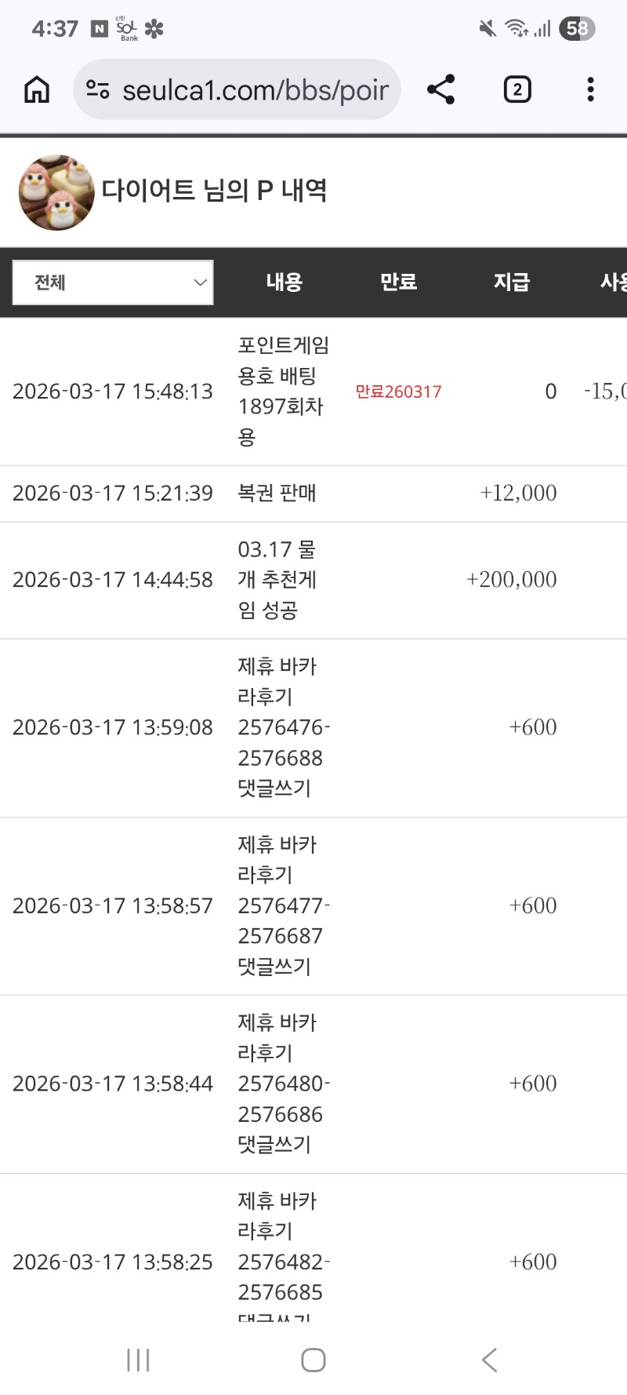
Task: Tap the seulca1.com address bar
Action: (255, 89)
